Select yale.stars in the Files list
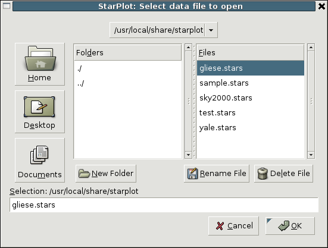This screenshot has height=248, width=328. pyautogui.click(x=251, y=127)
